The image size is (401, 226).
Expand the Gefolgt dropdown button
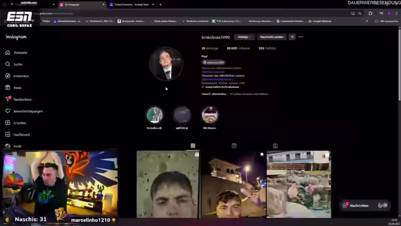pyautogui.click(x=244, y=37)
